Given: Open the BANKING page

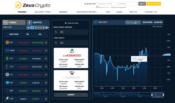Looking at the screenshot, I should click(63, 12).
